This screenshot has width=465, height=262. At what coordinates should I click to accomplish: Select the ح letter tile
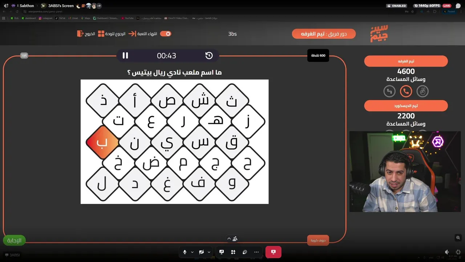coord(248,163)
